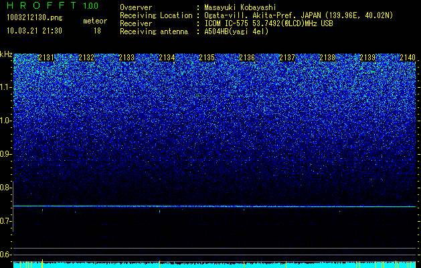
Task: Click the Receiving antenna field label
Action: point(154,31)
